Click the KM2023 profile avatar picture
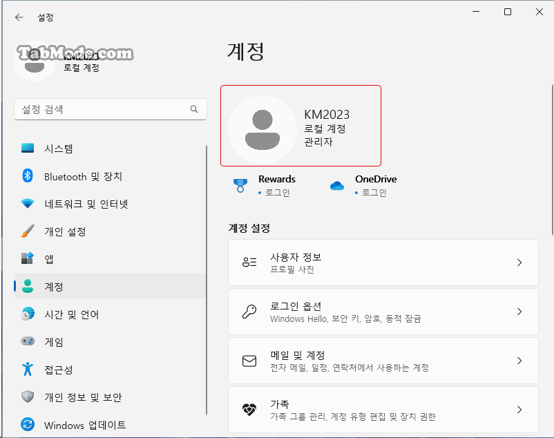The height and width of the screenshot is (438, 554). pos(262,130)
